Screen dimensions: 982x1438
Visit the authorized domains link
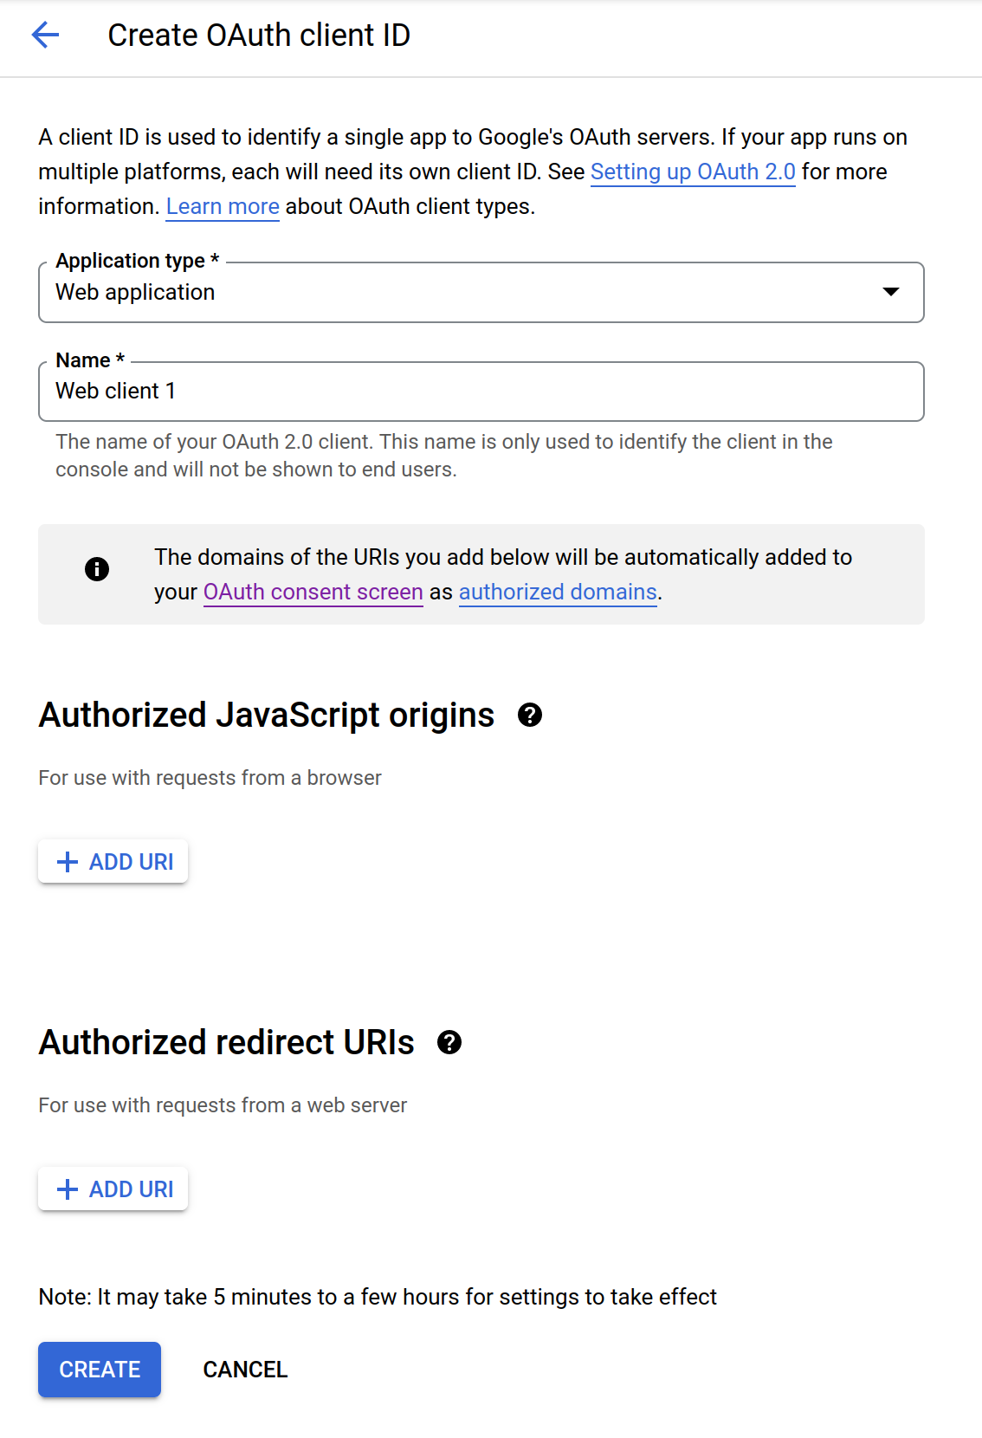tap(558, 592)
